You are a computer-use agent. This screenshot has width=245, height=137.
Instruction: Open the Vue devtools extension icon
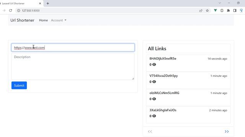(x=215, y=10)
